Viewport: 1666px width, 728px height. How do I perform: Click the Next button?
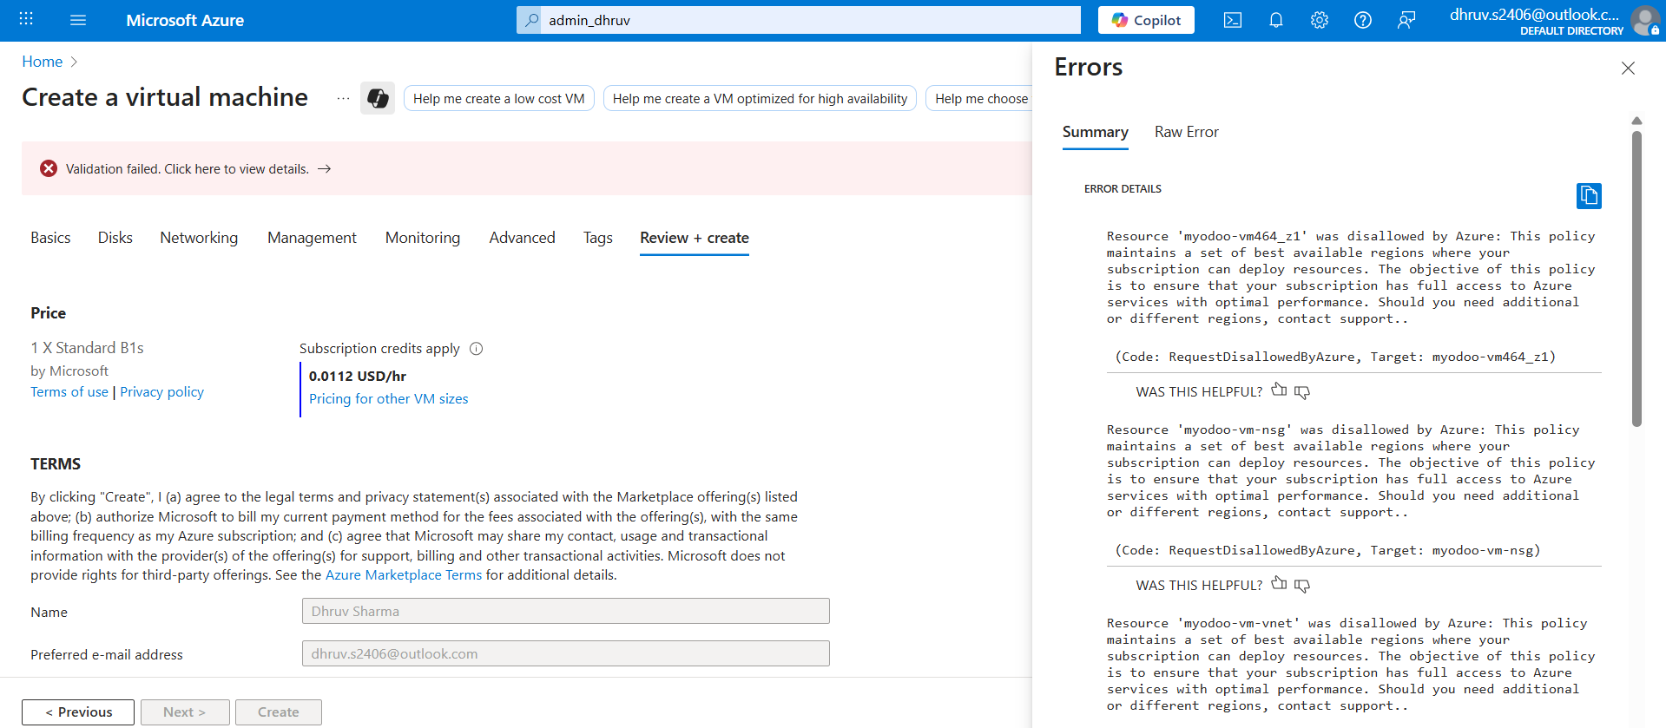(x=185, y=712)
